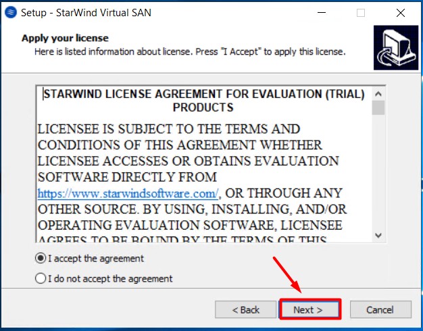Select "I accept the agreement" option
423x331 pixels.
pyautogui.click(x=41, y=258)
